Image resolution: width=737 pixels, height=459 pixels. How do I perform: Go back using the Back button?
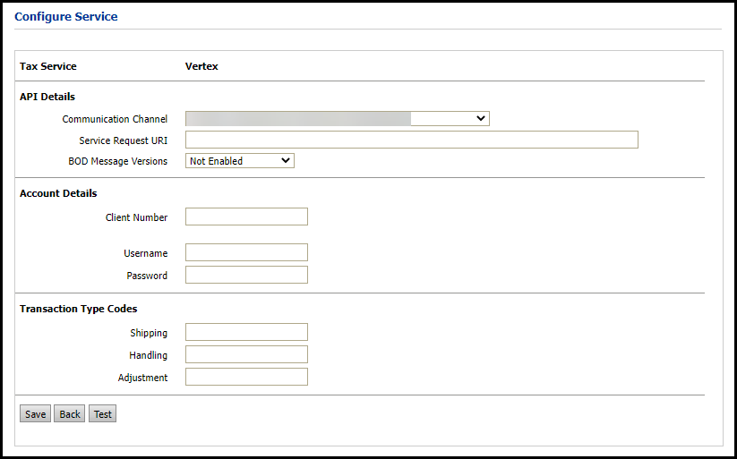(70, 414)
